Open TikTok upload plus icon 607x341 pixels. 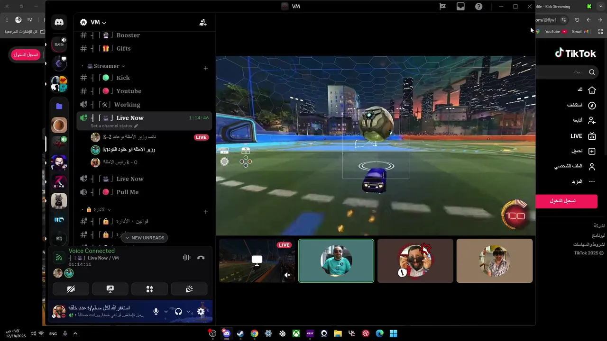click(592, 152)
